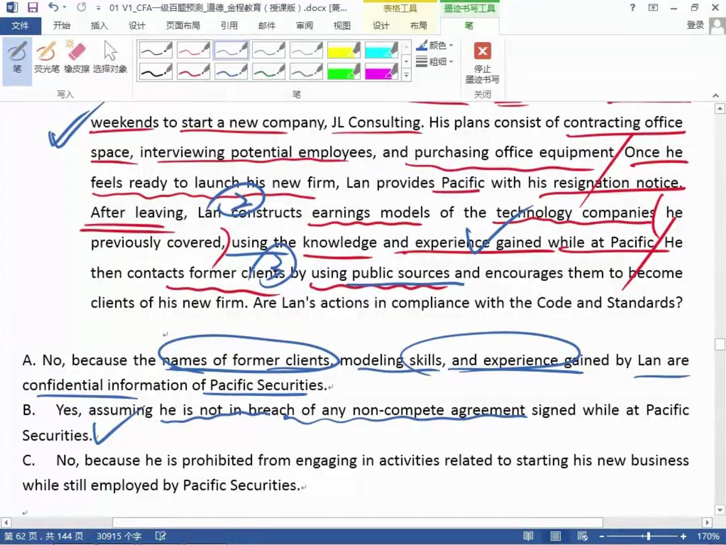The width and height of the screenshot is (726, 545).
Task: Click the Redo arrow in quick access toolbar
Action: point(81,8)
